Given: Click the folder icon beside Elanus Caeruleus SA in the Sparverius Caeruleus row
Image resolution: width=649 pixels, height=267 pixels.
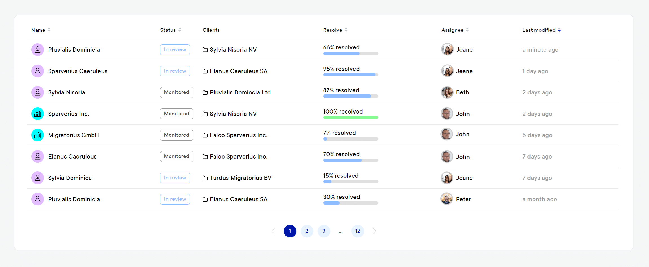Looking at the screenshot, I should 205,71.
